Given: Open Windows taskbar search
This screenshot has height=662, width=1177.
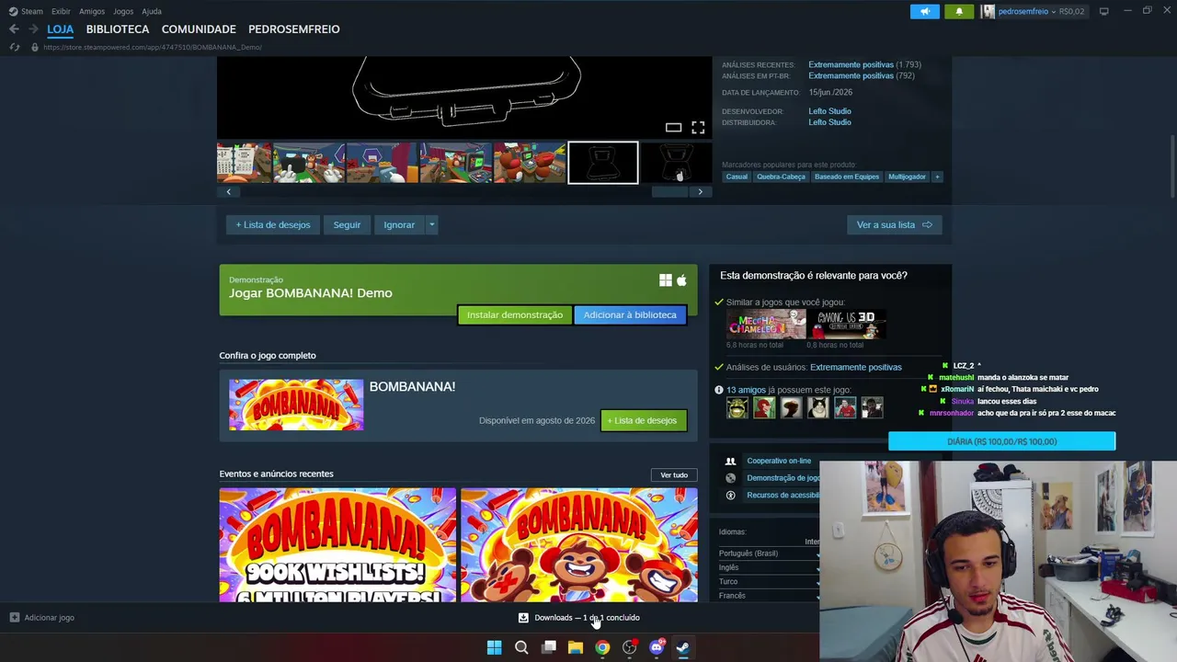Looking at the screenshot, I should 521,647.
